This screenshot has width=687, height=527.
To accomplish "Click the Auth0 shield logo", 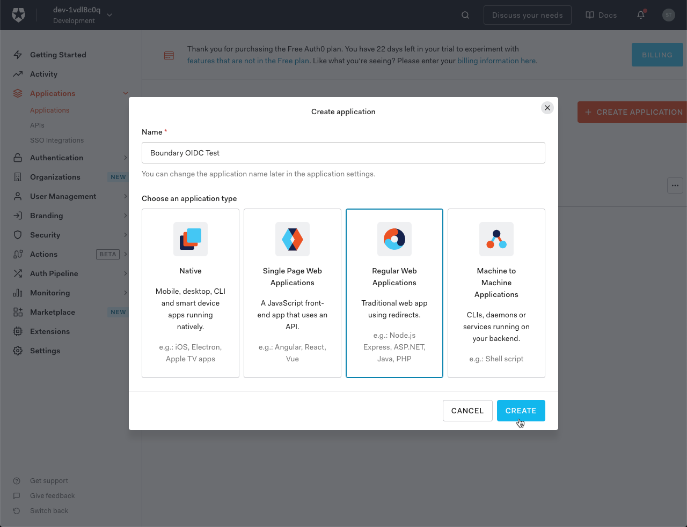I will (19, 15).
